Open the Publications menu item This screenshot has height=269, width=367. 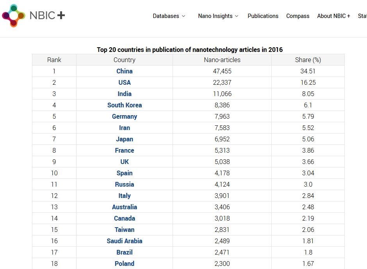[263, 16]
